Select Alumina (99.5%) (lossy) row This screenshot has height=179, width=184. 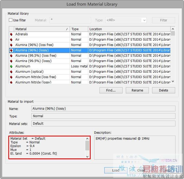[x=90, y=61]
